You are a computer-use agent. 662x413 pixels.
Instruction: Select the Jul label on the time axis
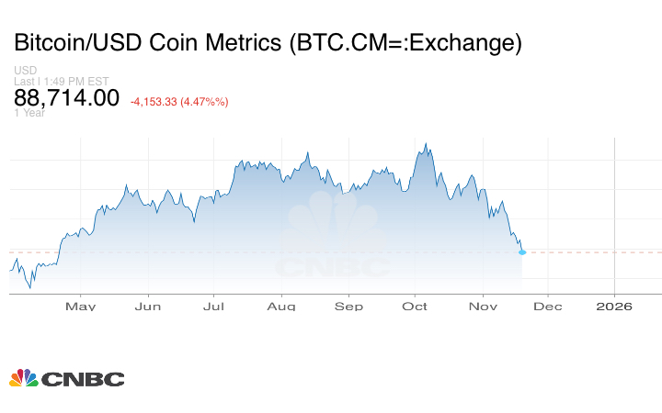click(213, 307)
